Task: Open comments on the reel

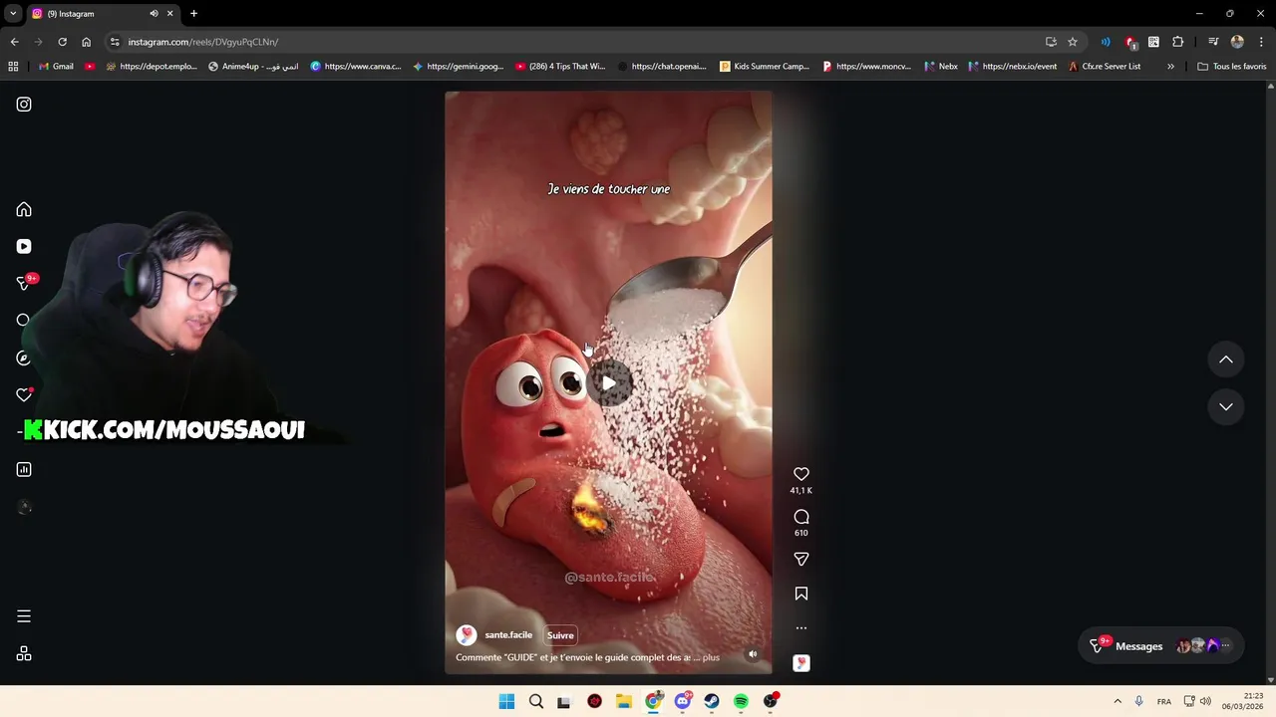Action: (x=800, y=517)
